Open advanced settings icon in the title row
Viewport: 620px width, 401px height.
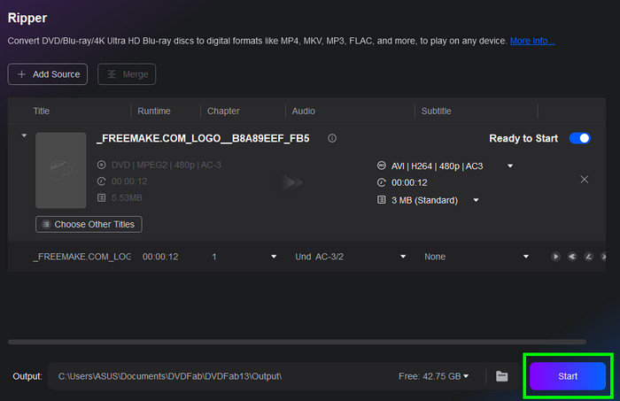pos(572,257)
